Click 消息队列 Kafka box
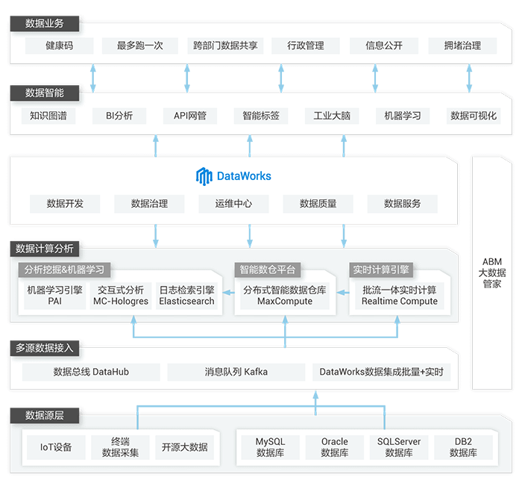The height and width of the screenshot is (489, 522). coord(236,372)
